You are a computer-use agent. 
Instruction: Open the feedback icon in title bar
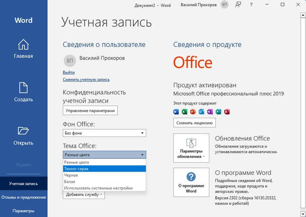tap(238, 4)
